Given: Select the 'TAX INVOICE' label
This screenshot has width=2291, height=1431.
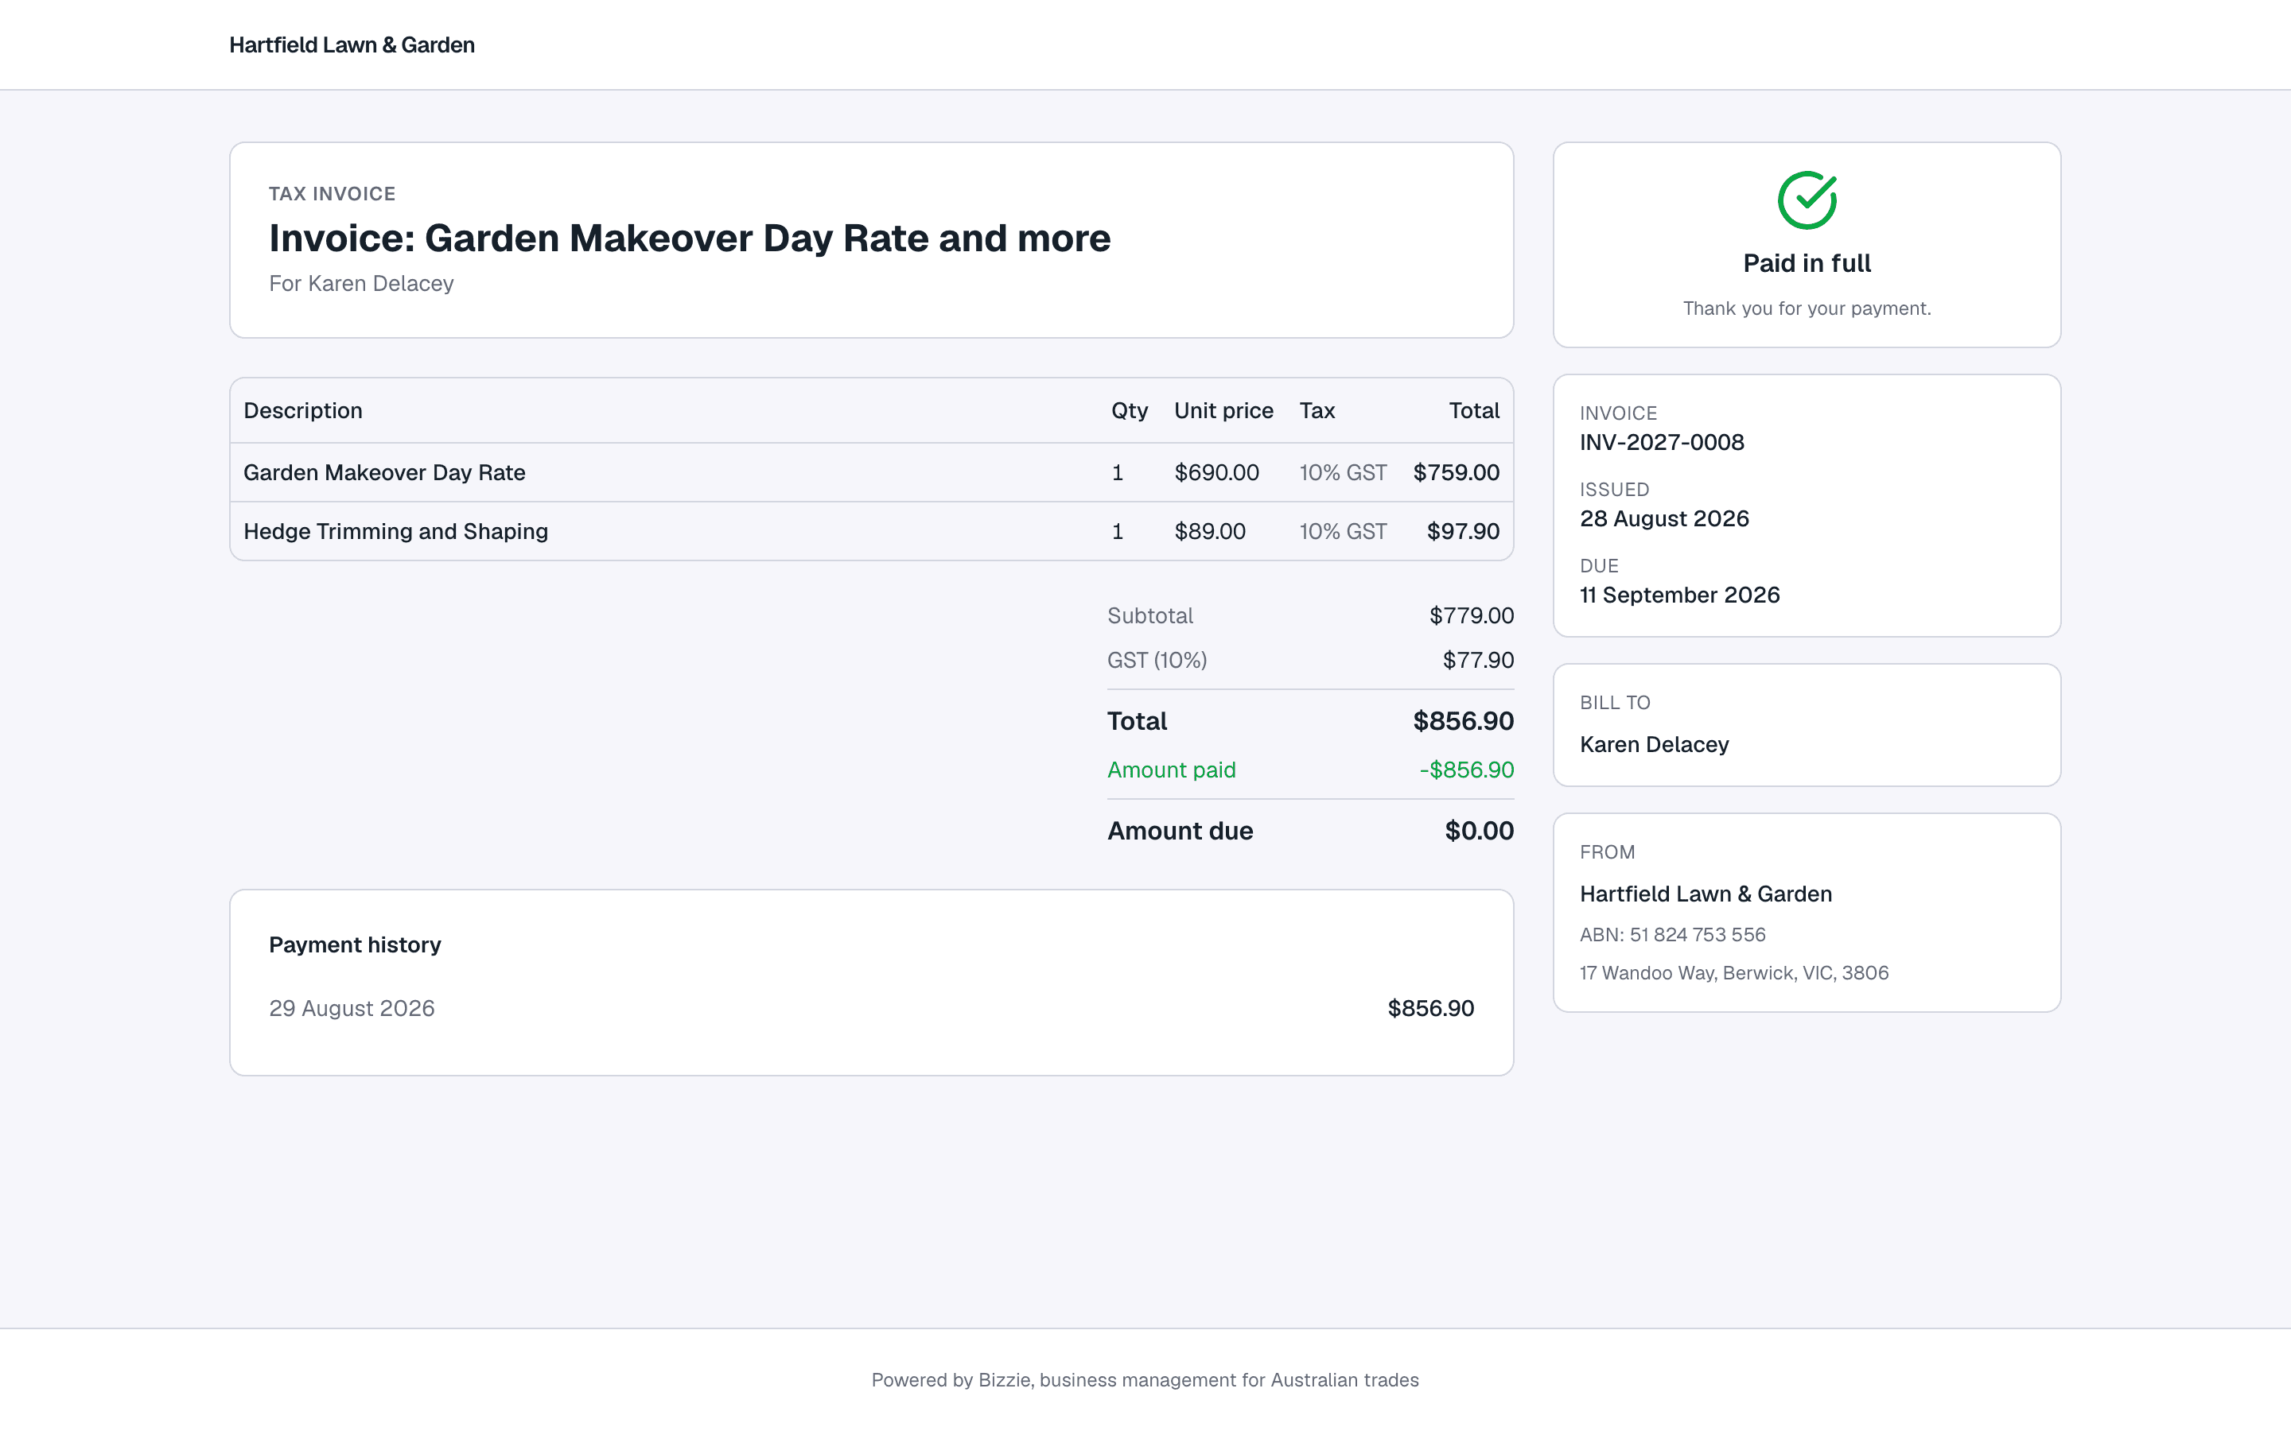Looking at the screenshot, I should click(333, 193).
